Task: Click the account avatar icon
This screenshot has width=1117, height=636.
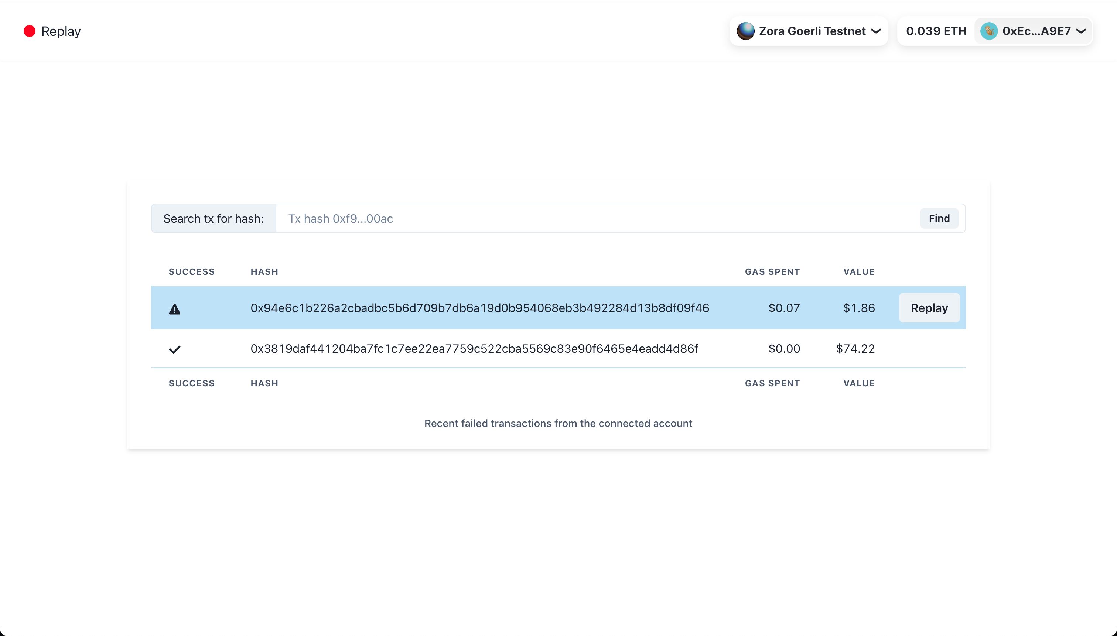Action: pos(989,31)
